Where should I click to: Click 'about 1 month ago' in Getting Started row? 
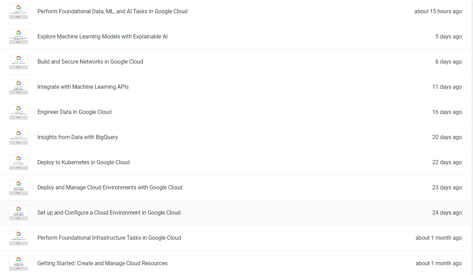pyautogui.click(x=439, y=263)
